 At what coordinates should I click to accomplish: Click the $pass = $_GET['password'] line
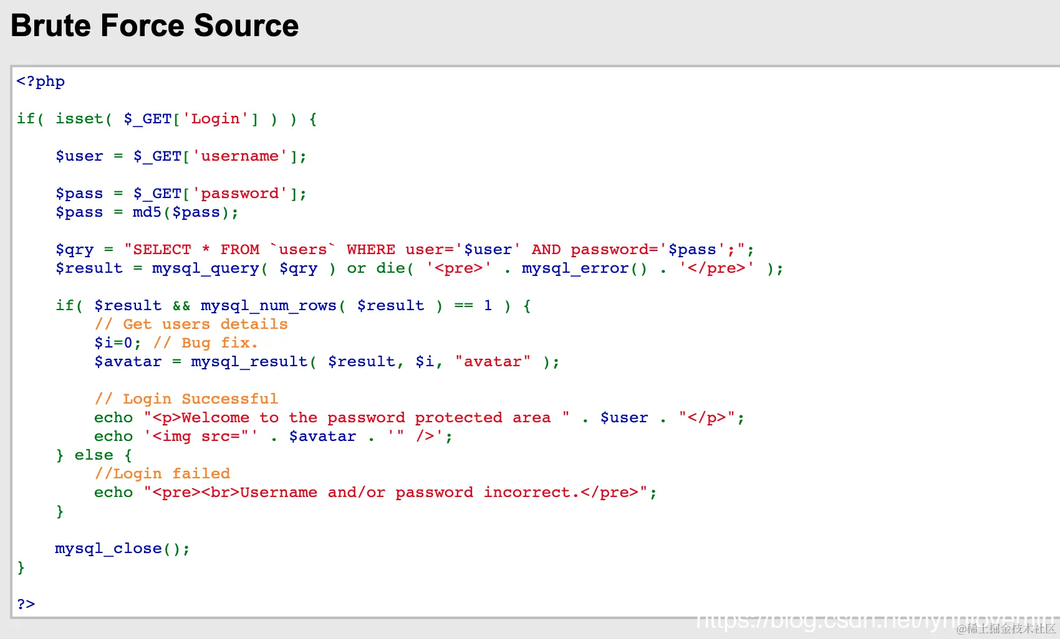tap(181, 194)
